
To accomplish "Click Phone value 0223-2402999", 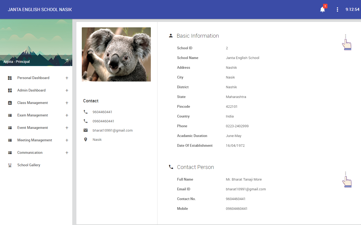I will 237,126.
